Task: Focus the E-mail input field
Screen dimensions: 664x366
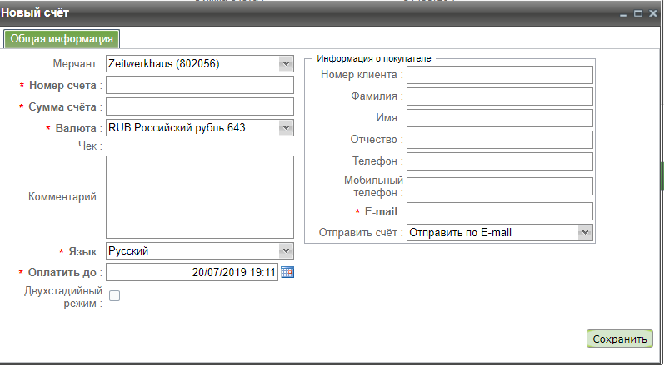Action: 499,211
